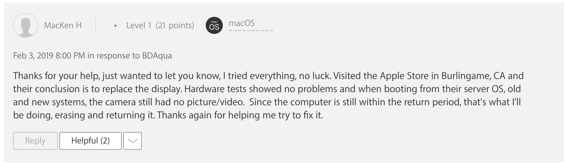
Task: Open the macOS community link
Action: tap(242, 23)
